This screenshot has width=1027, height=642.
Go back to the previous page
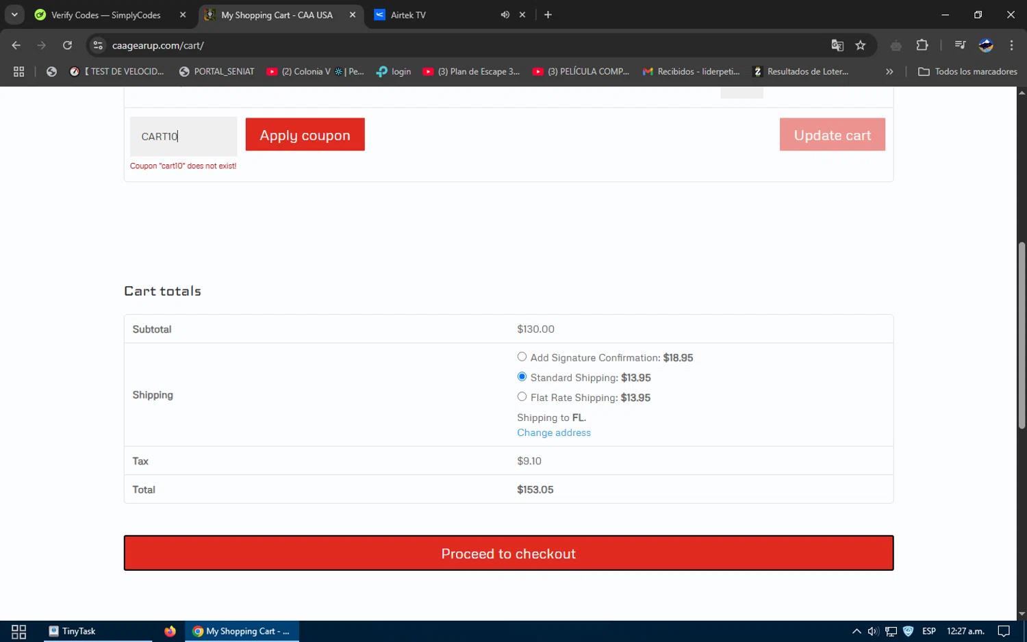click(16, 45)
